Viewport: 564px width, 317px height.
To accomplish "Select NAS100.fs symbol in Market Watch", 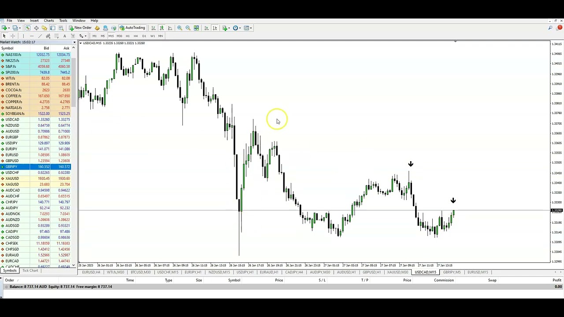I will pyautogui.click(x=13, y=55).
